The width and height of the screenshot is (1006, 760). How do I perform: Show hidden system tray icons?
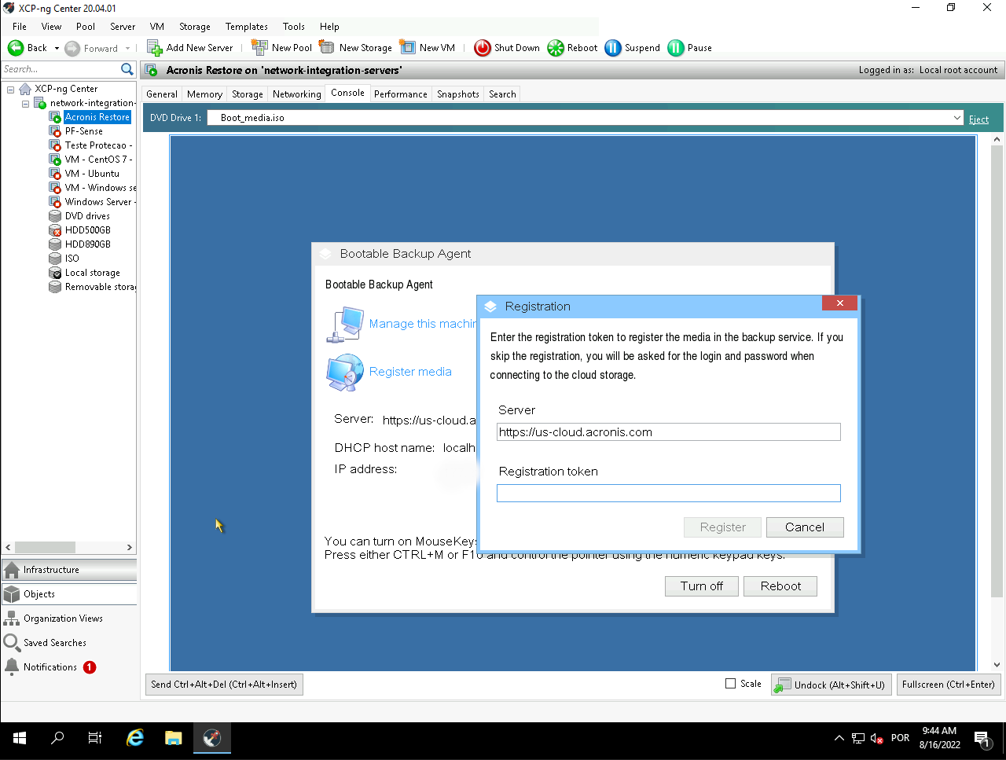[x=839, y=738]
